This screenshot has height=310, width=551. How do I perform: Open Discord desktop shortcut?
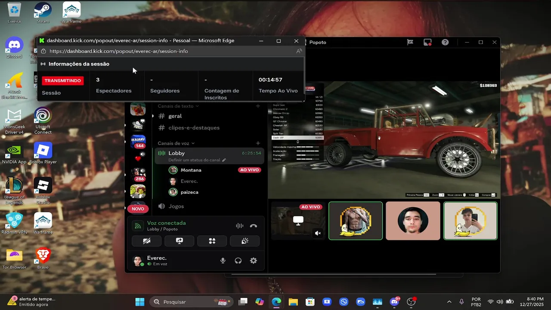coord(14,48)
